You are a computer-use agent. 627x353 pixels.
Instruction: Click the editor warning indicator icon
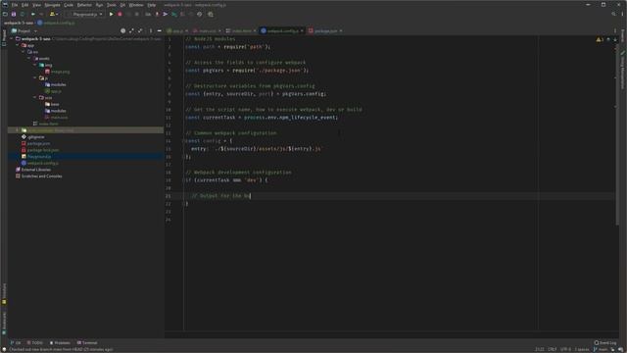click(600, 39)
